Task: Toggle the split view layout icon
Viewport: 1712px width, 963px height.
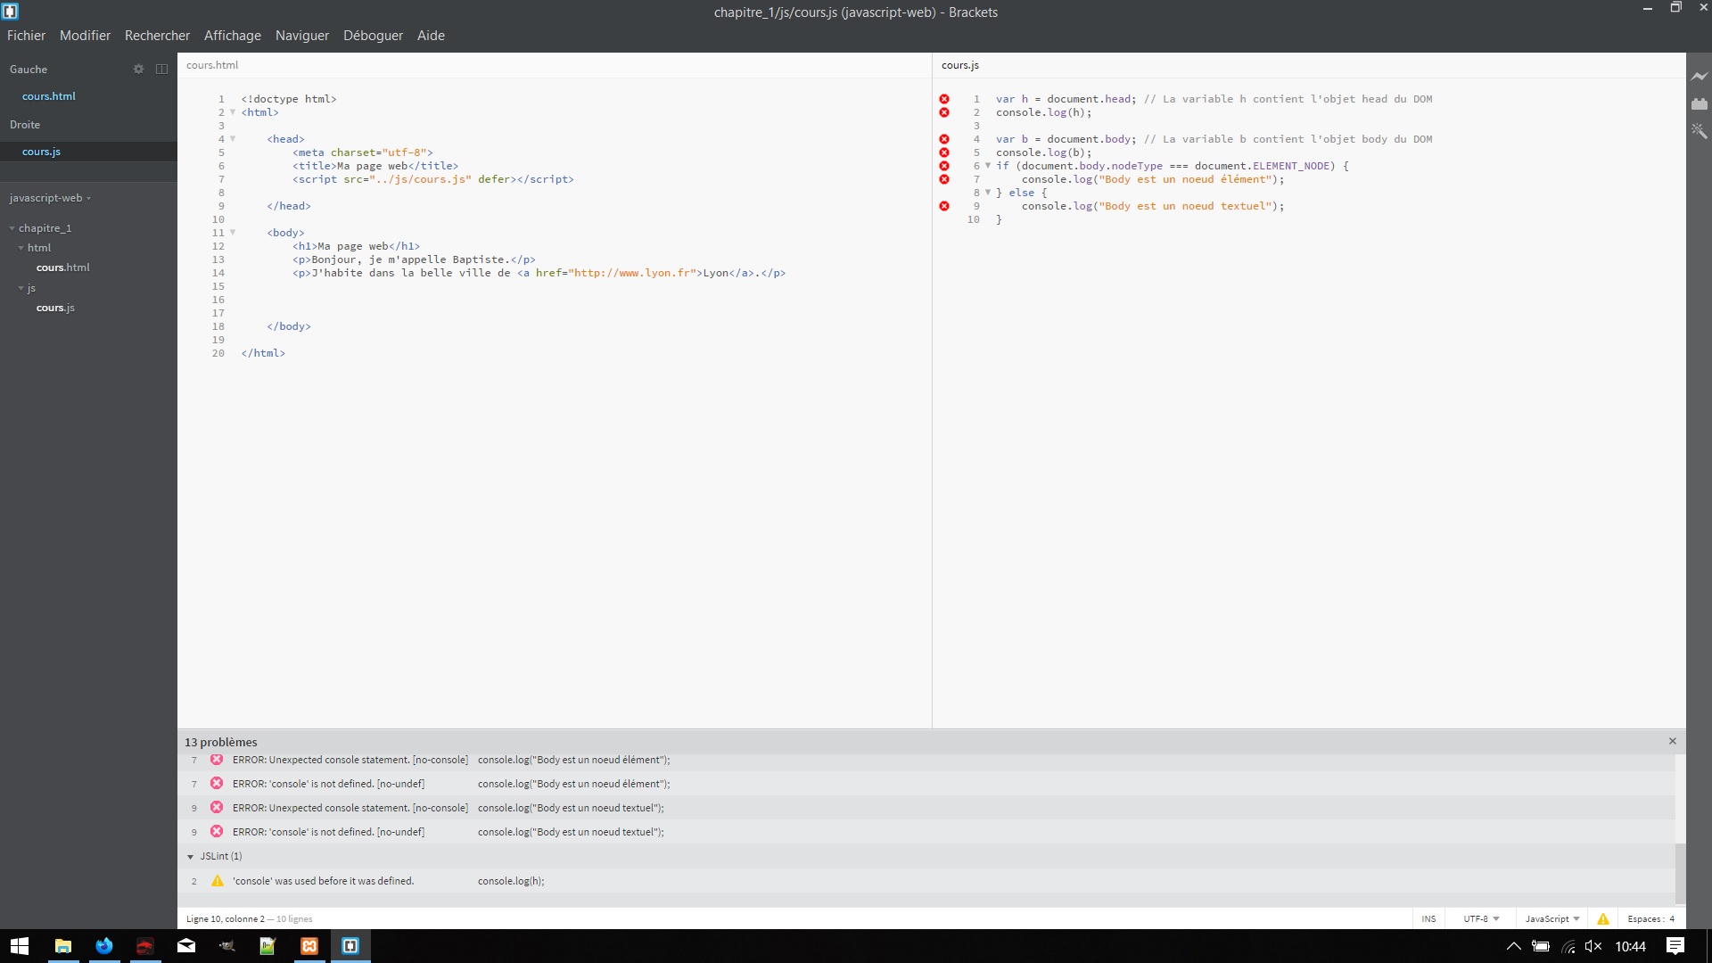Action: point(161,69)
